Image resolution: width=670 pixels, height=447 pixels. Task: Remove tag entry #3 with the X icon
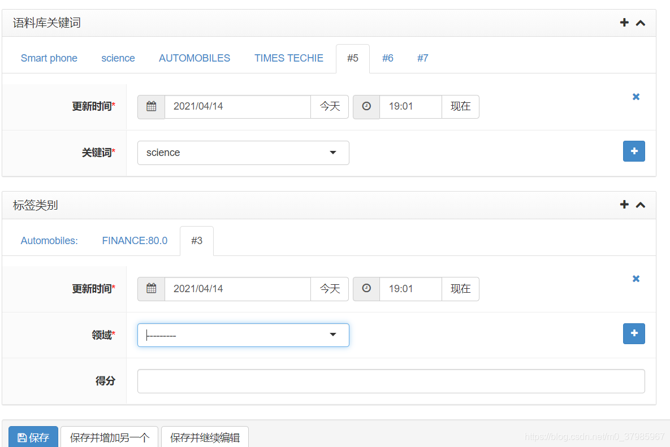(x=636, y=279)
